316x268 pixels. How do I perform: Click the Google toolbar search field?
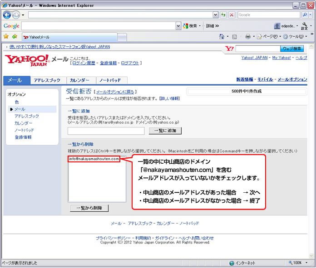[x=99, y=26]
